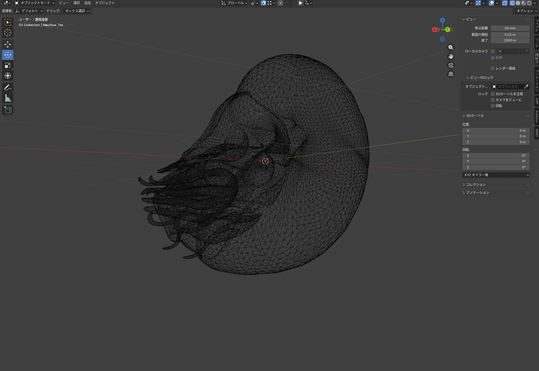Select the Add Cube tool
This screenshot has height=371, width=539.
[x=7, y=110]
